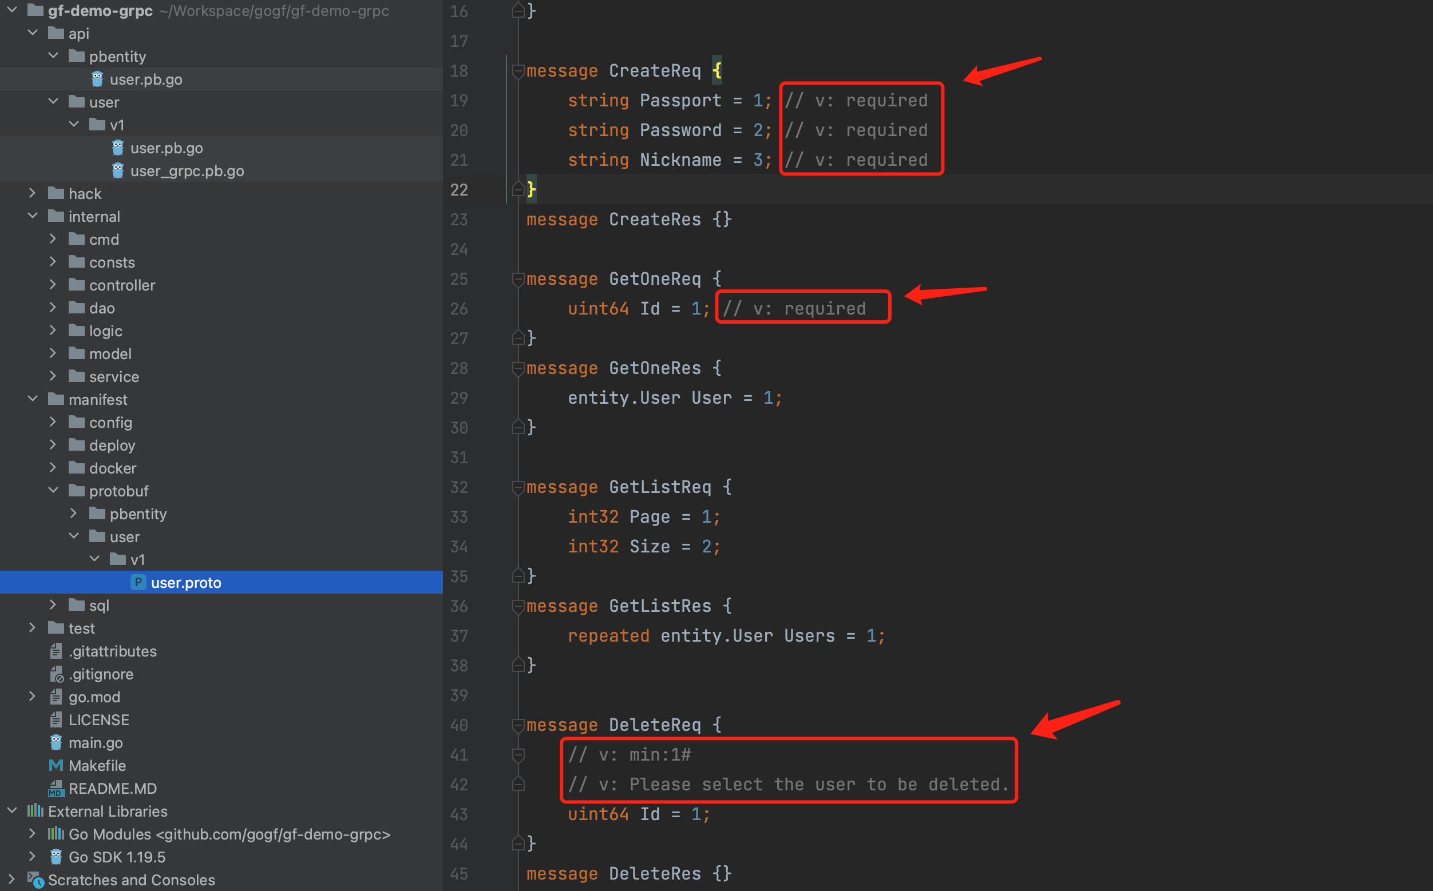Open user.pb.go under the pbentity folder

pyautogui.click(x=146, y=79)
